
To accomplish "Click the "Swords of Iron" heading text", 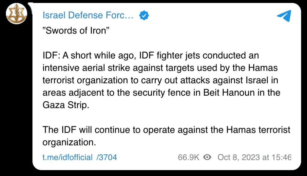I will (74, 31).
